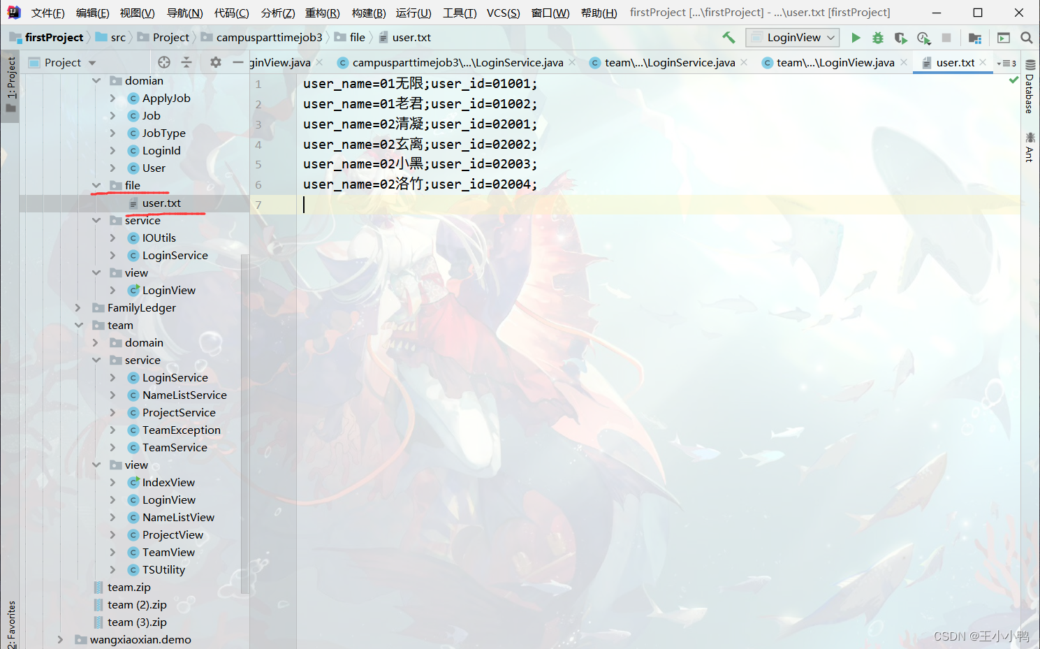The width and height of the screenshot is (1040, 649).
Task: Select TSUtility in tree
Action: [x=163, y=570]
